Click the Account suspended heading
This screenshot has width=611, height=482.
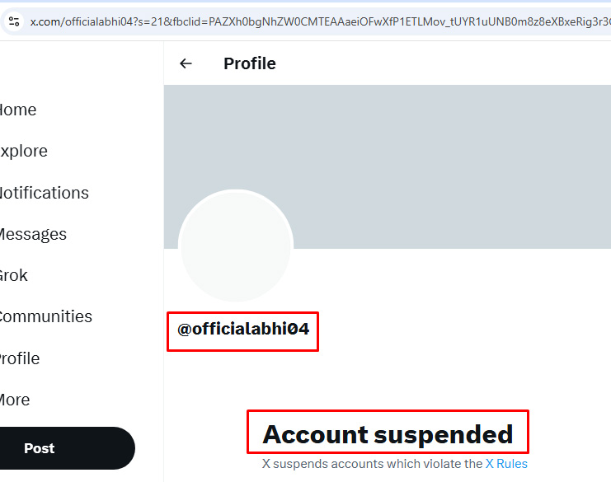pos(388,434)
